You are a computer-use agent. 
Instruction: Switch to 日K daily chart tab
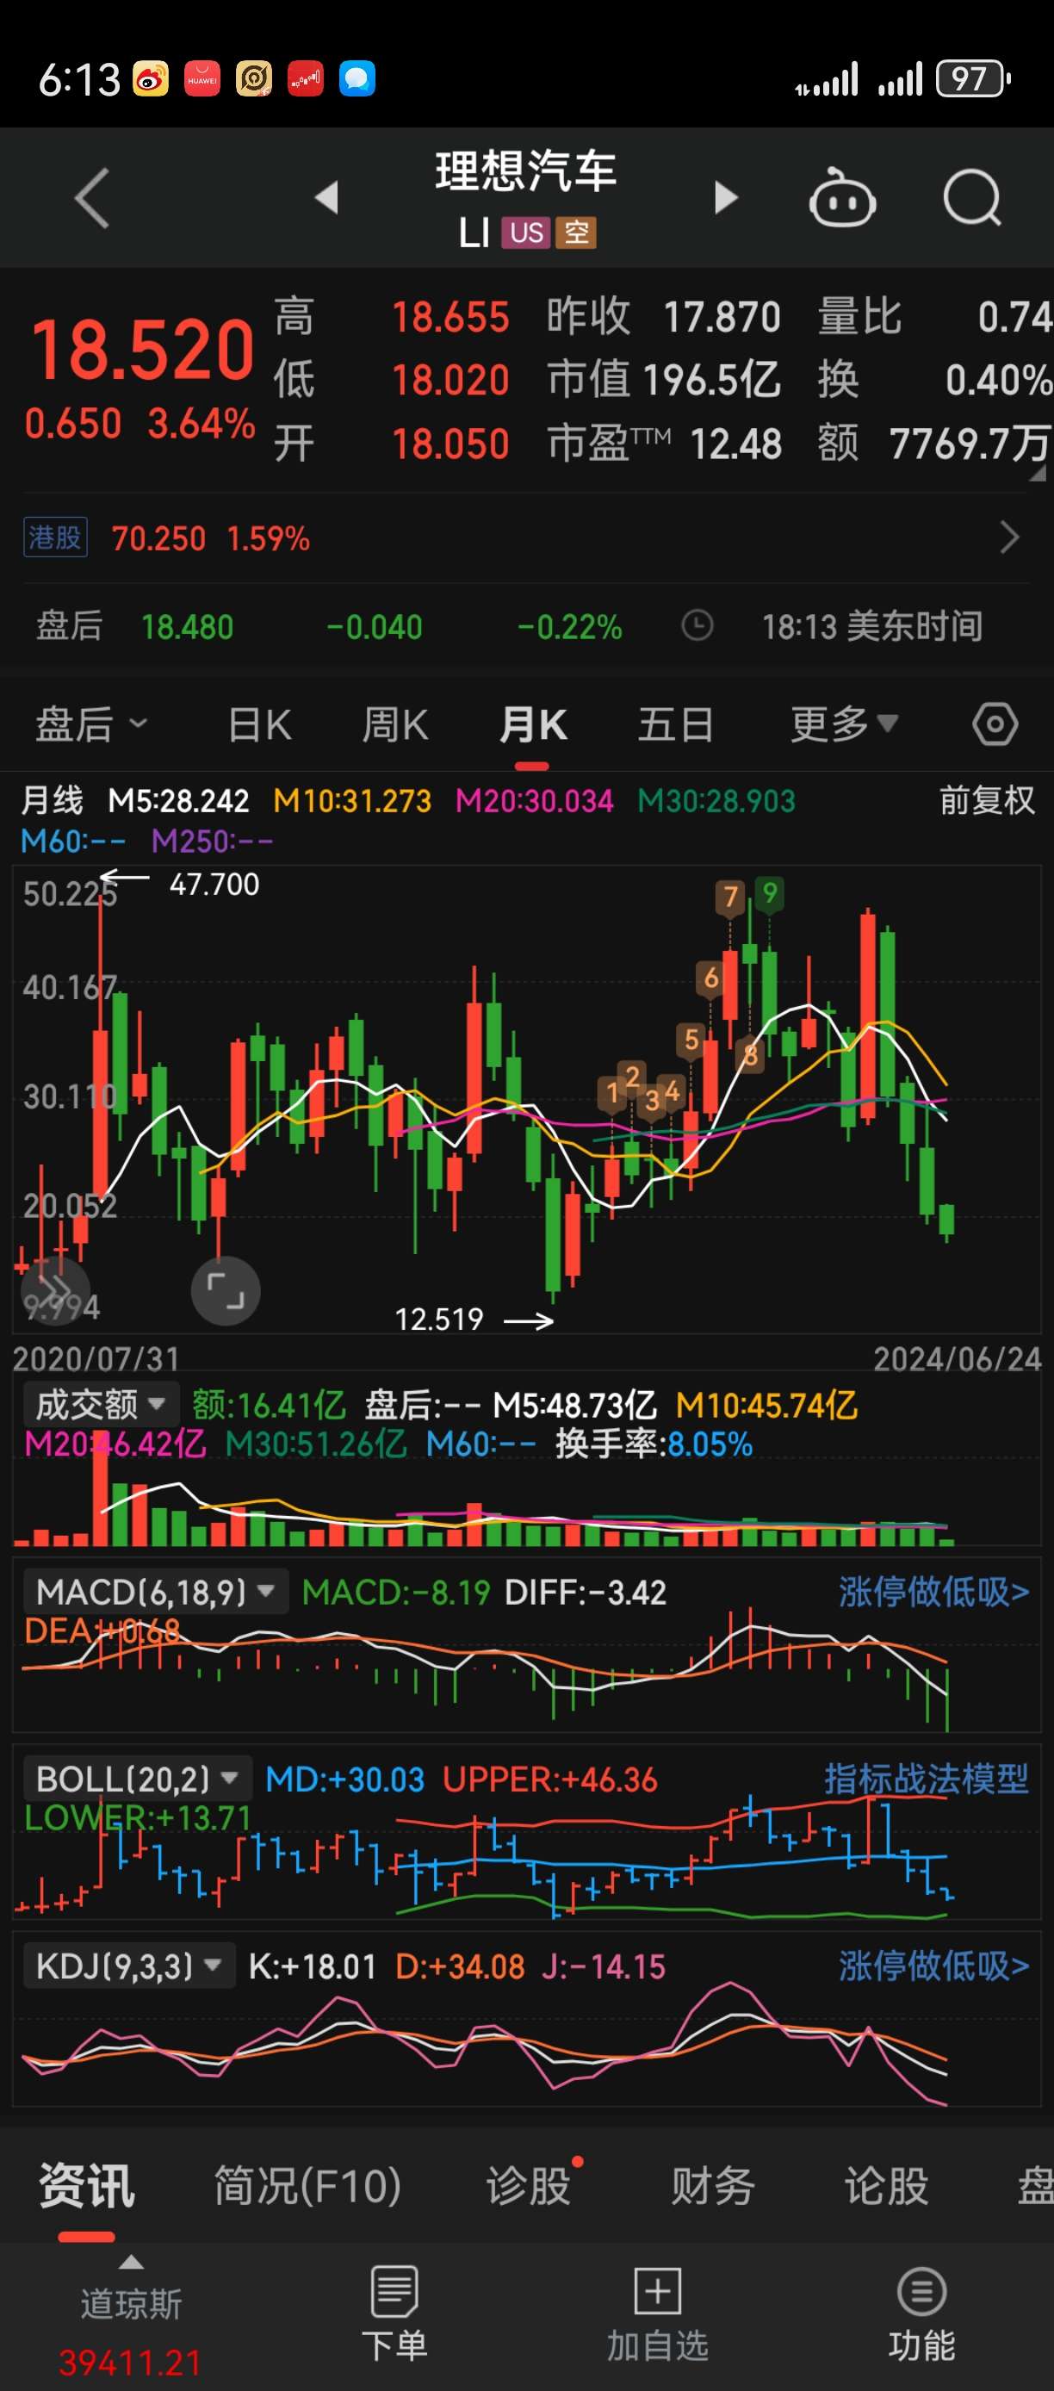(260, 724)
